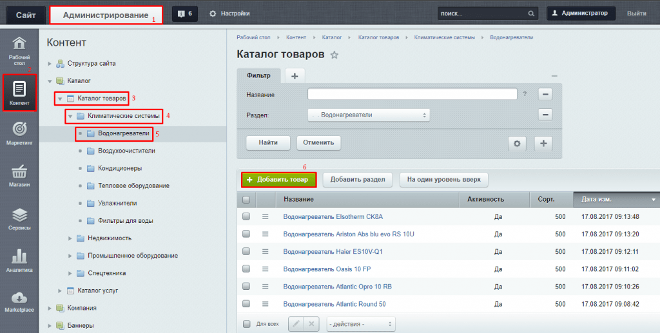The height and width of the screenshot is (333, 660).
Task: Open the Водонагреватель Atlantic Round 50 link
Action: [x=334, y=304]
